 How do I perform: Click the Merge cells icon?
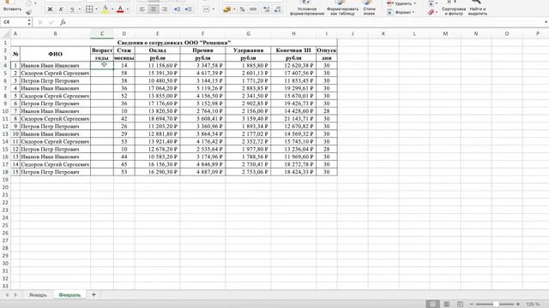(206, 9)
